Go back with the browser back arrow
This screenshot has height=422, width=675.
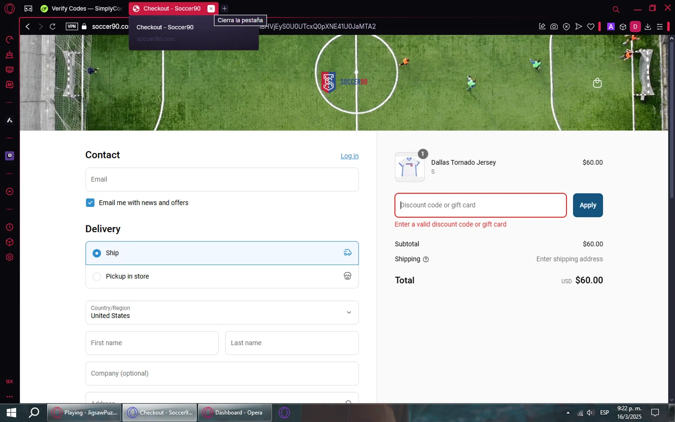[x=28, y=27]
